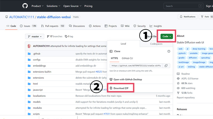Open the embeddings folder
Image resolution: width=213 pixels, height=119 pixels.
click(x=39, y=66)
